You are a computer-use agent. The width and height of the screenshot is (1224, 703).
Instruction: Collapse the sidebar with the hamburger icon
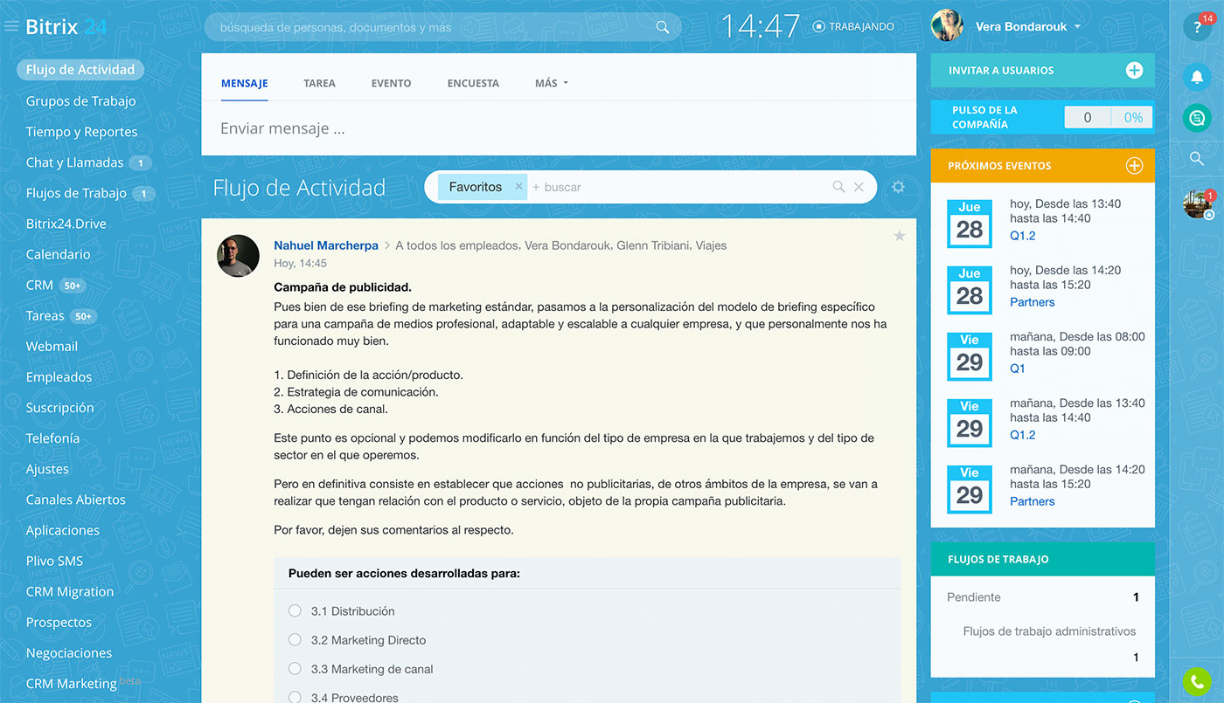coord(11,25)
